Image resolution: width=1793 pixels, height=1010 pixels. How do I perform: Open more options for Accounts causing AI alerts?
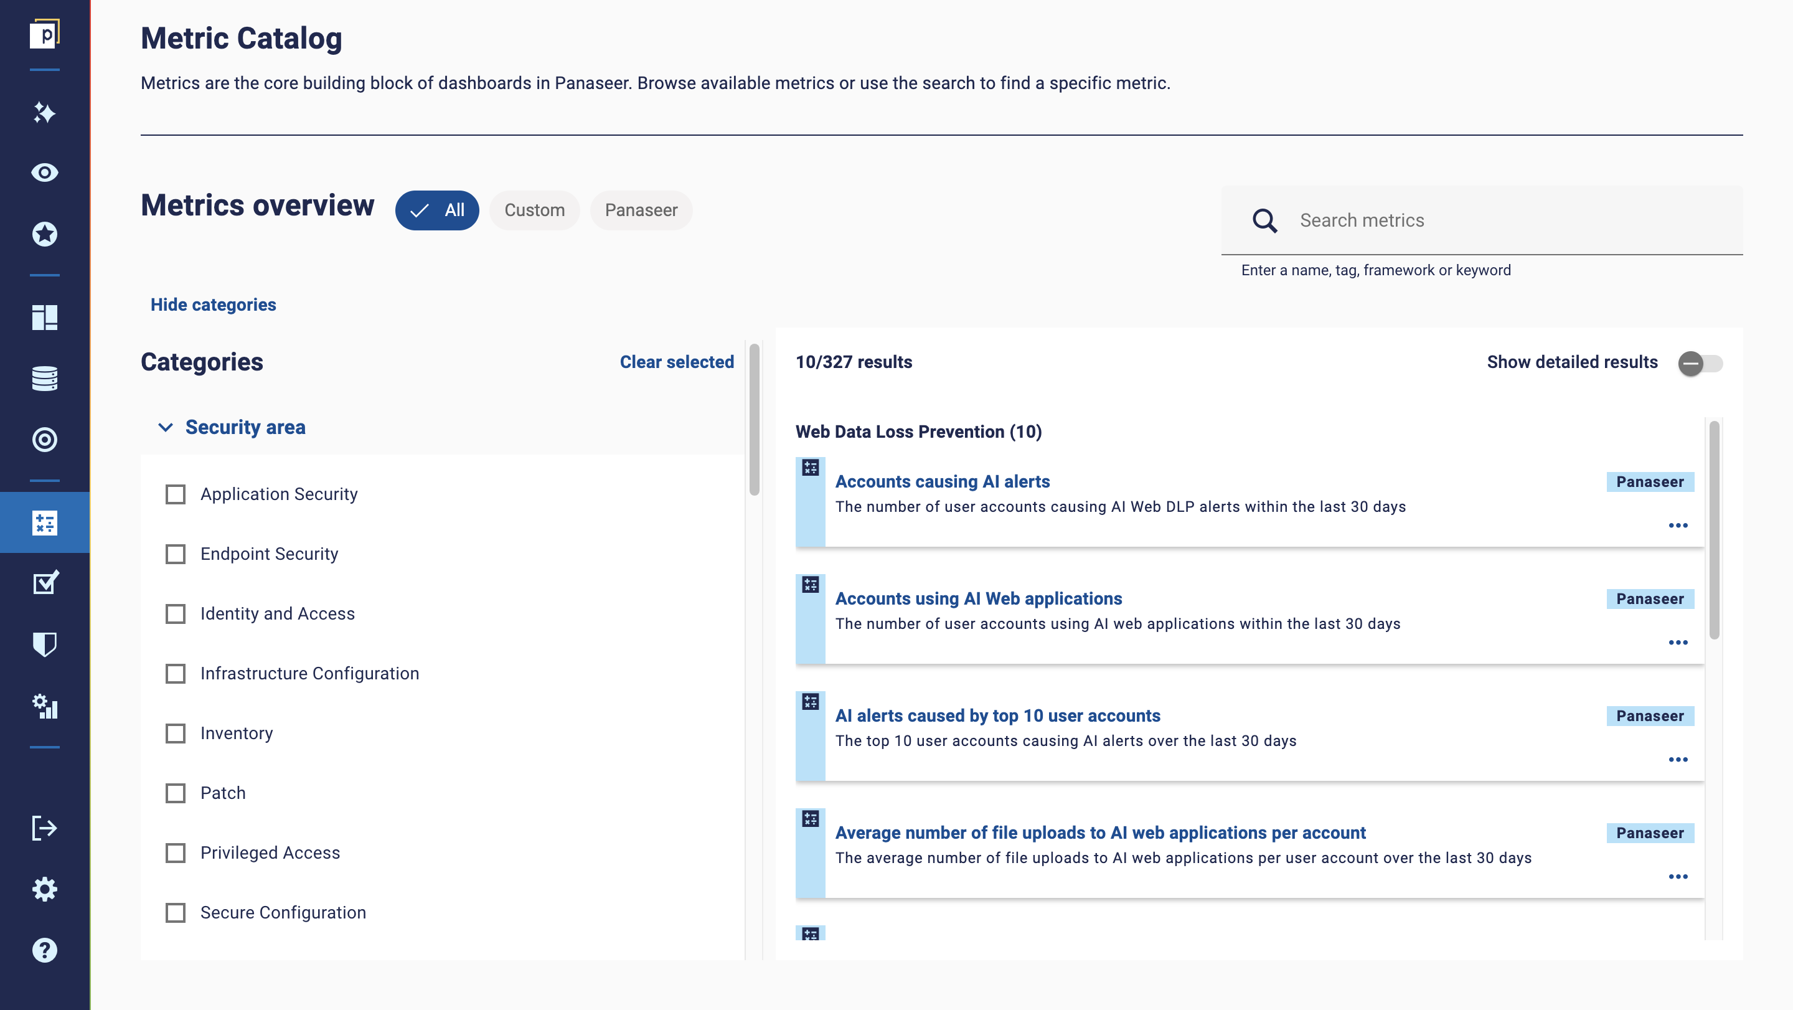click(1678, 526)
